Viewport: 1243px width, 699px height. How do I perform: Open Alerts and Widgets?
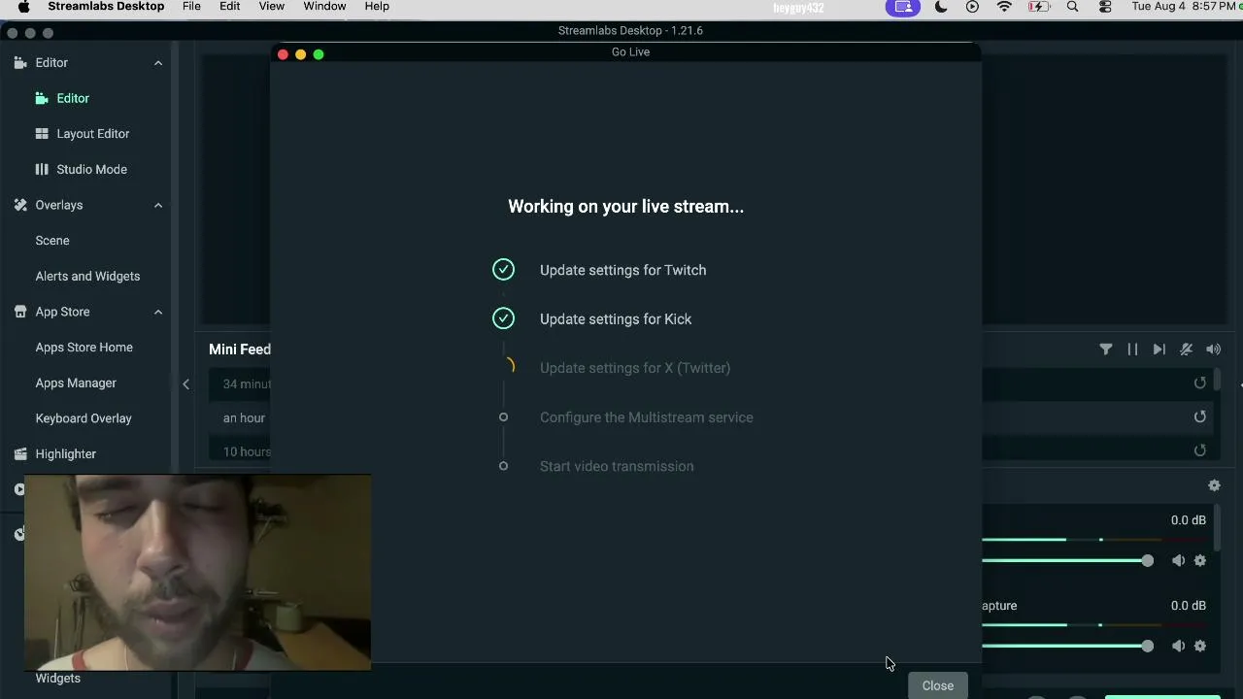[x=87, y=276]
